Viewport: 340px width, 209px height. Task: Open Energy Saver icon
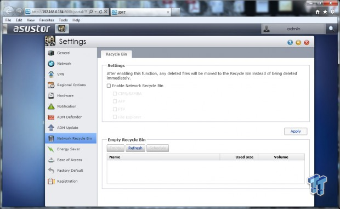point(51,149)
